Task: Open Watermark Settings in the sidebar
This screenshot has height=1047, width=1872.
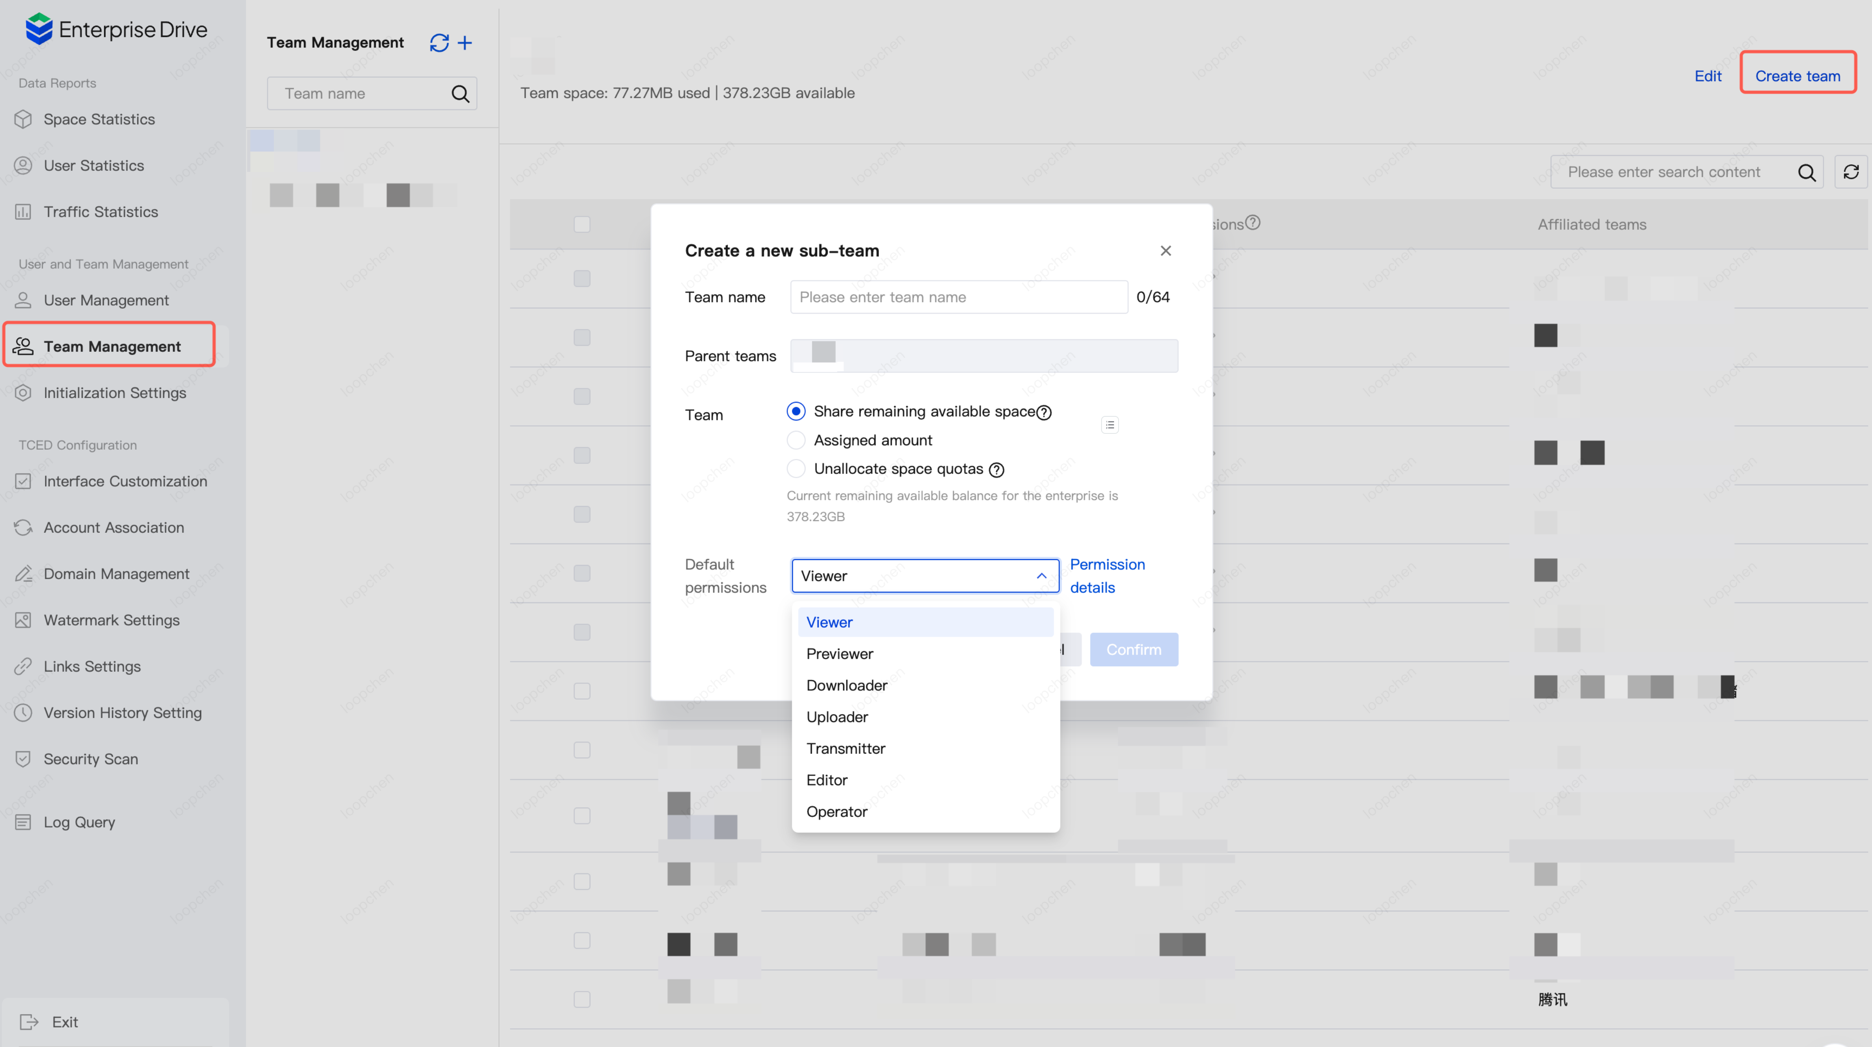Action: tap(111, 620)
